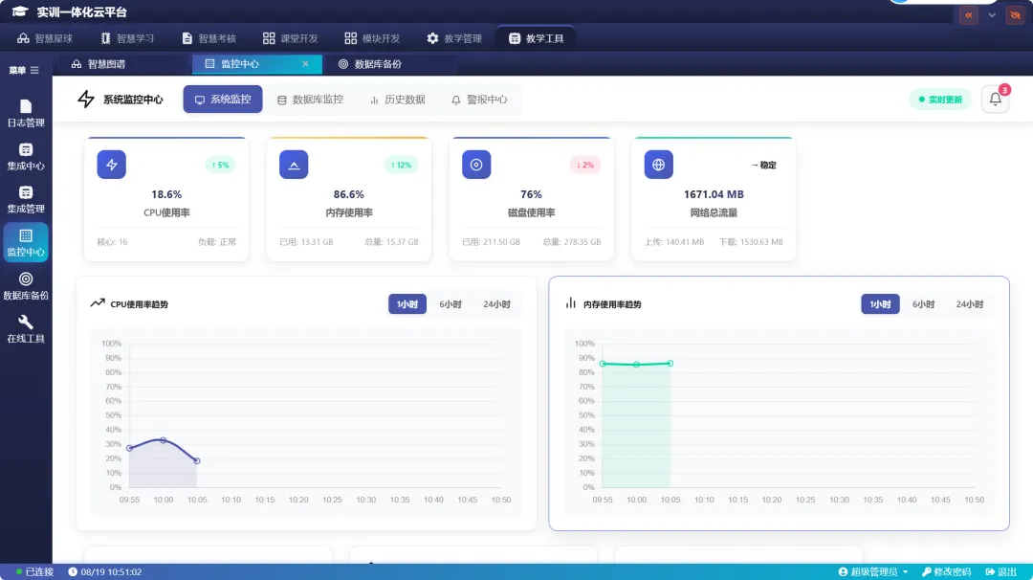Viewport: 1033px width, 580px height.
Task: Click the network globe card icon
Action: point(659,165)
